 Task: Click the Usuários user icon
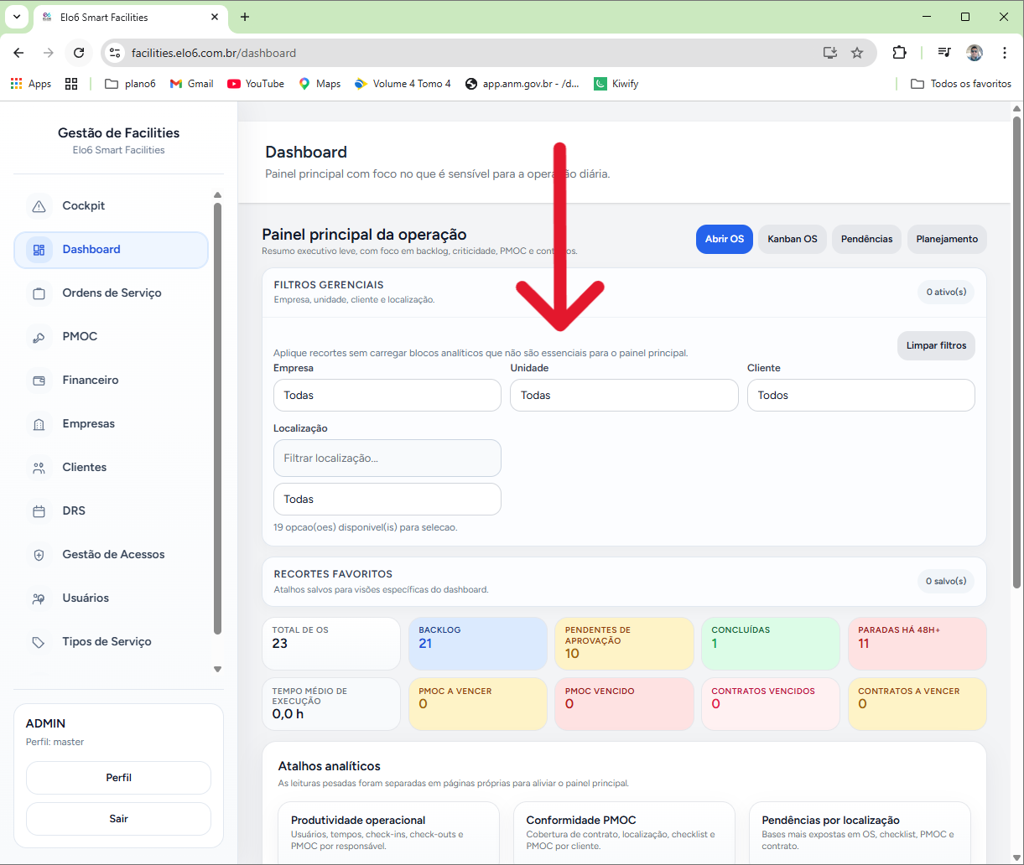pos(39,598)
